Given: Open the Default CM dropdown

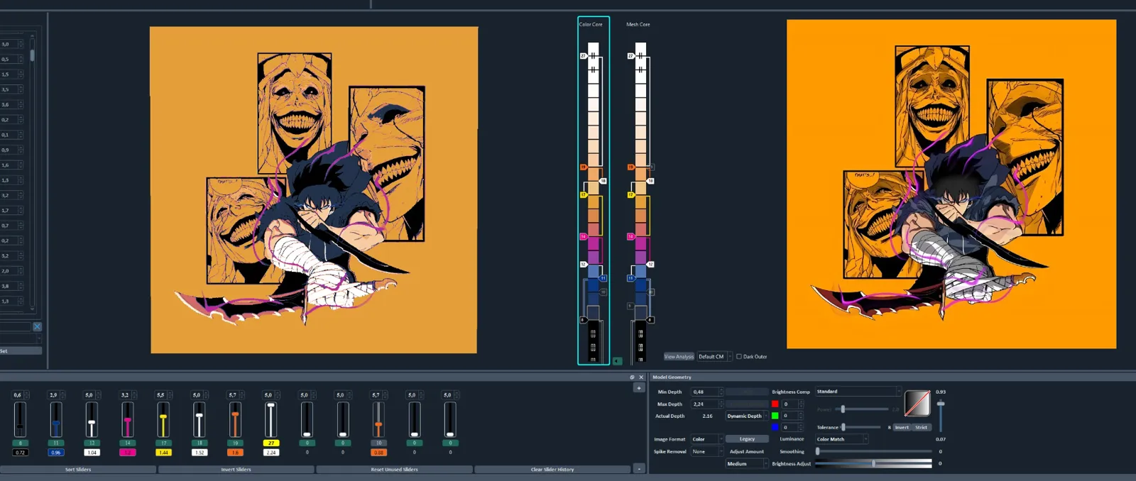Looking at the screenshot, I should pos(714,356).
